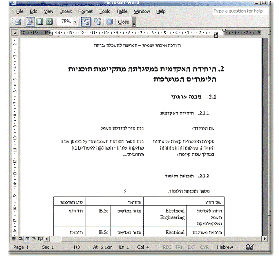Switch to One Page preview
The width and height of the screenshot is (279, 256).
coord(39,22)
